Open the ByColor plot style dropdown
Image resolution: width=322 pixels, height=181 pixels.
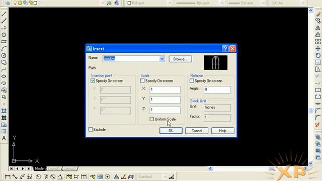coord(303,3)
